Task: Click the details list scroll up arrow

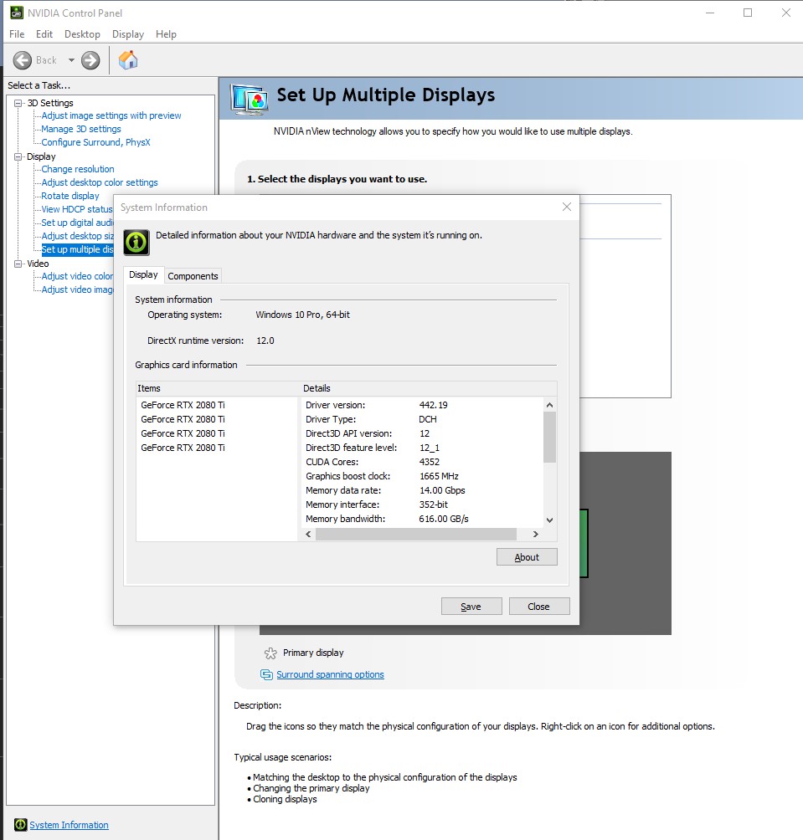Action: coord(549,405)
